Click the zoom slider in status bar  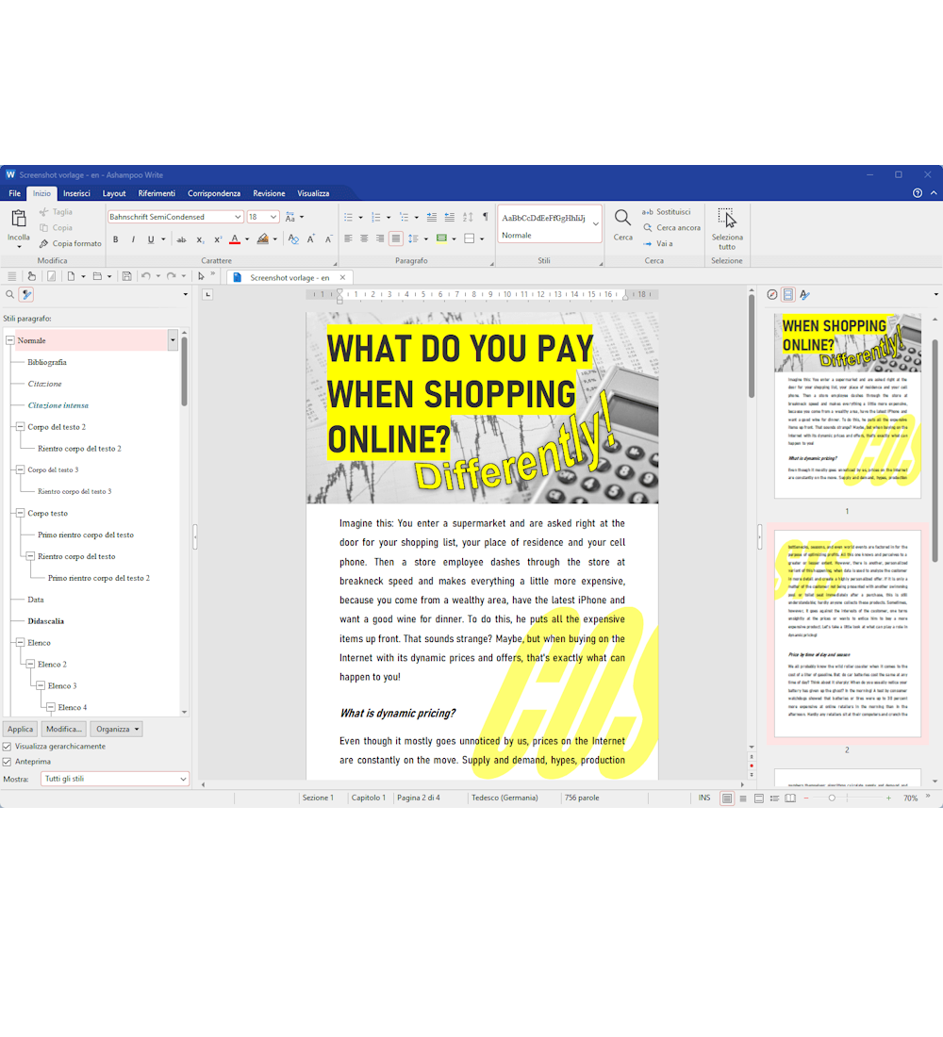(x=831, y=798)
